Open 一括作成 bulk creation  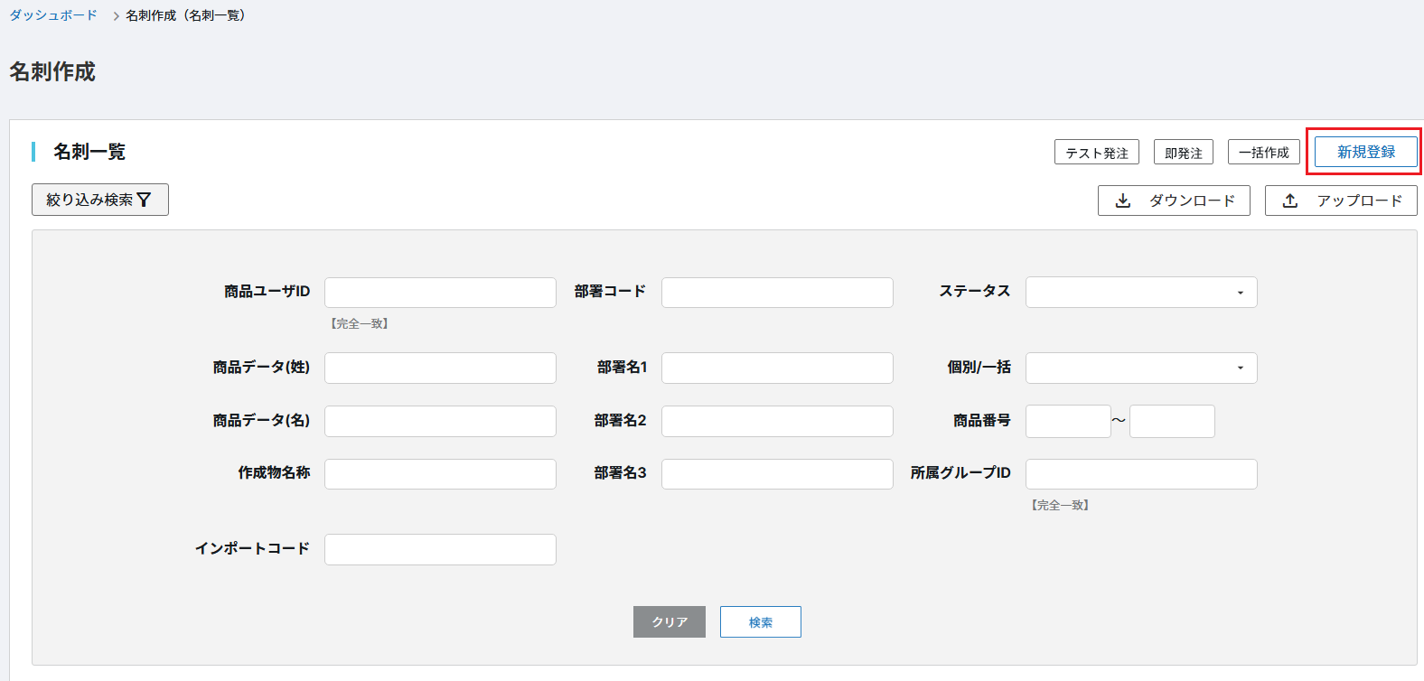1263,153
